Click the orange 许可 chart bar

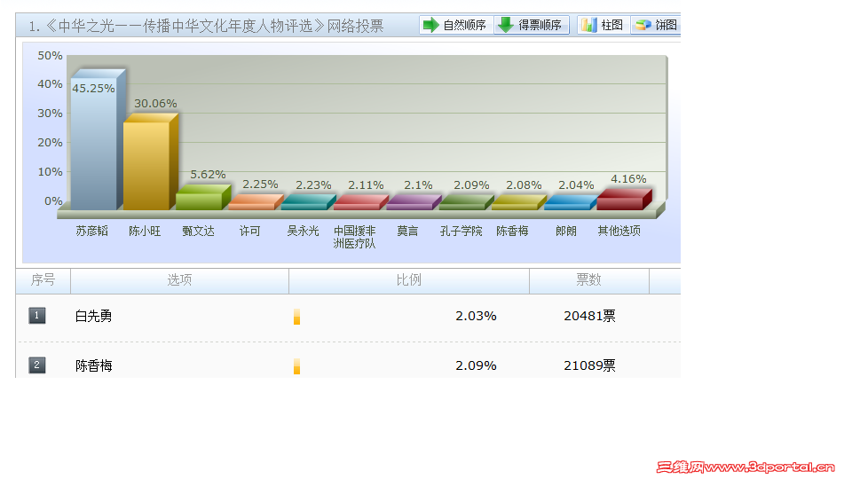[x=256, y=202]
